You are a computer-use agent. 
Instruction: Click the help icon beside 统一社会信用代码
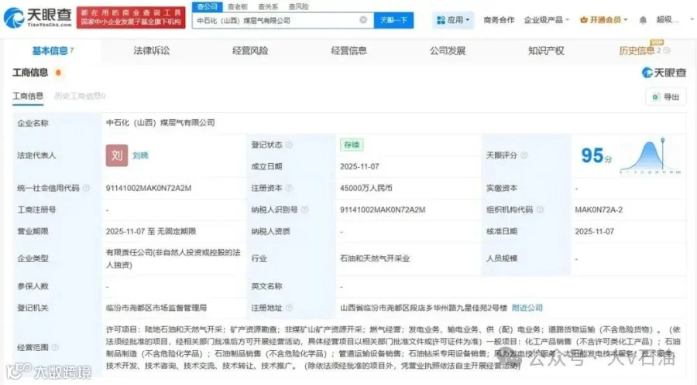[86, 188]
